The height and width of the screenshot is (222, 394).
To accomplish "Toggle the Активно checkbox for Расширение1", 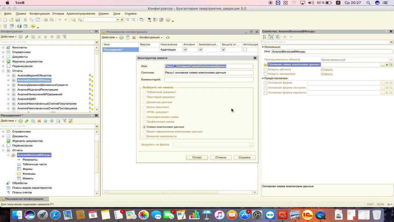I will pos(185,49).
